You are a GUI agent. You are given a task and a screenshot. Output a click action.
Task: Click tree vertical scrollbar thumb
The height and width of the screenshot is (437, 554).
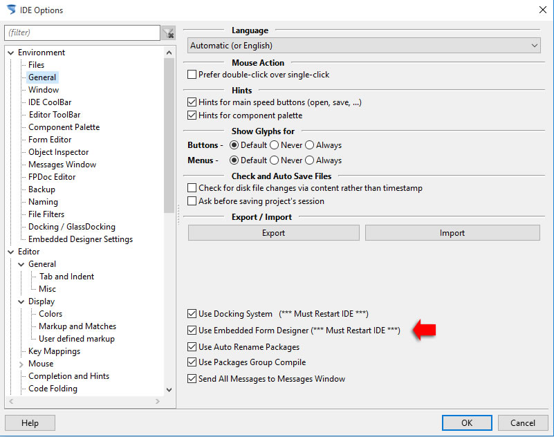(x=169, y=136)
